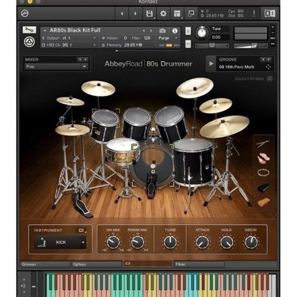
Task: Click the HOLD knob
Action: 227,242
